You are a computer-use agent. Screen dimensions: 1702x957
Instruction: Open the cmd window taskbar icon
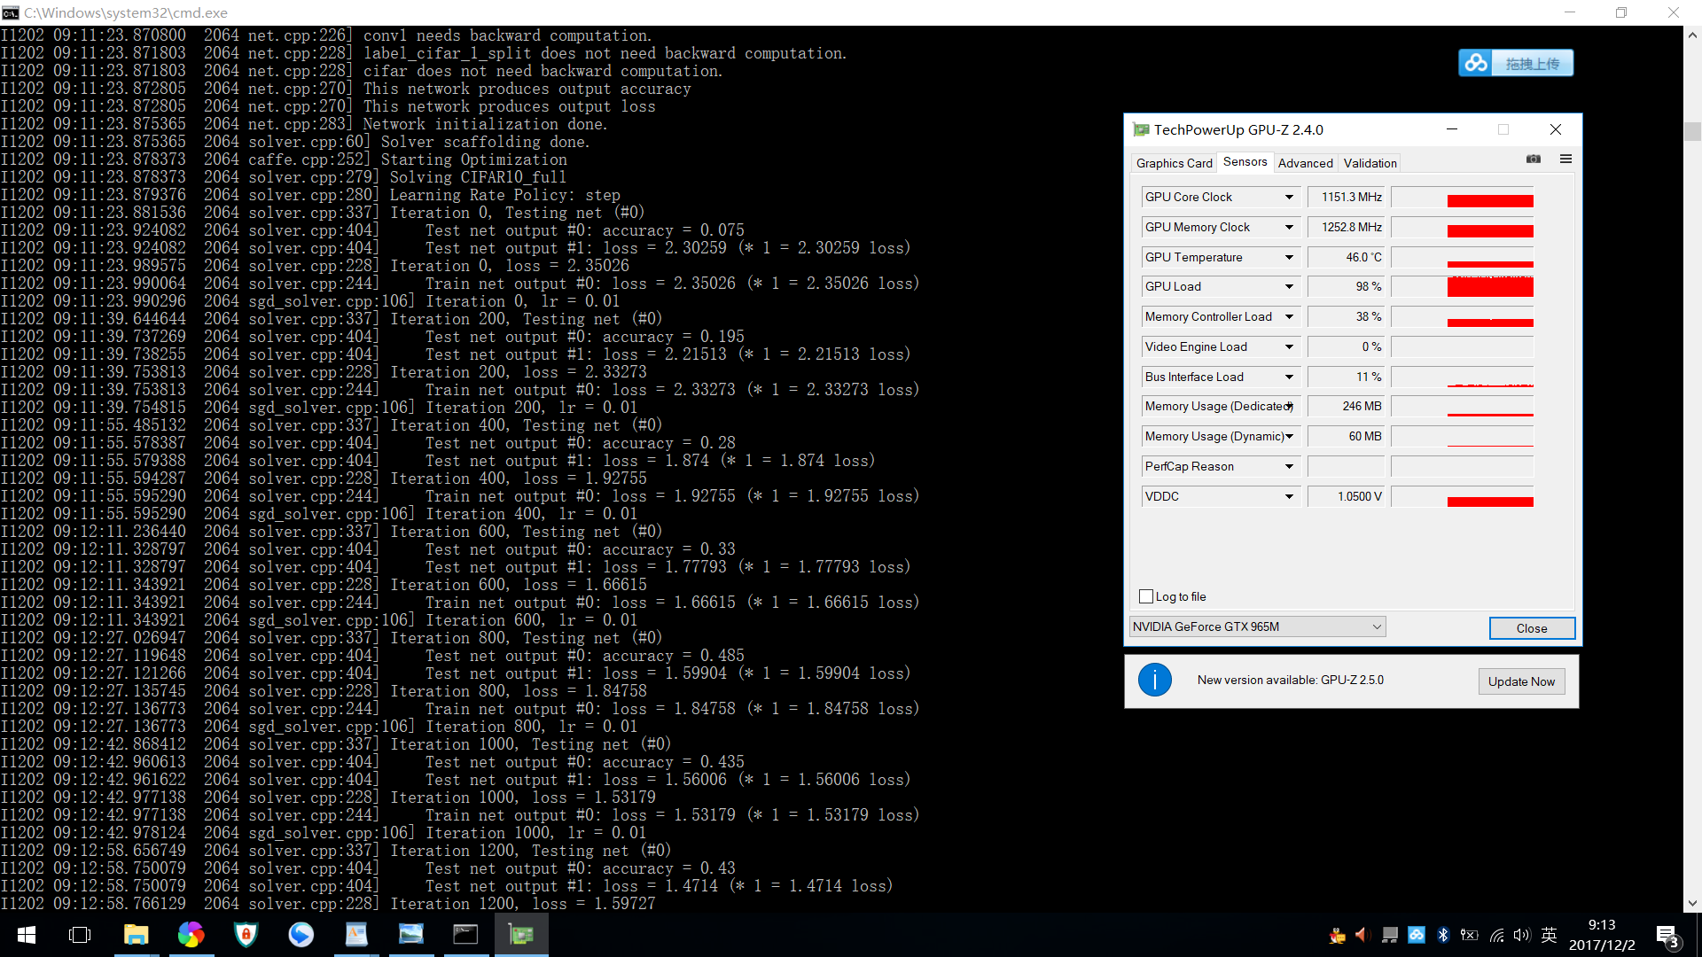(x=465, y=935)
